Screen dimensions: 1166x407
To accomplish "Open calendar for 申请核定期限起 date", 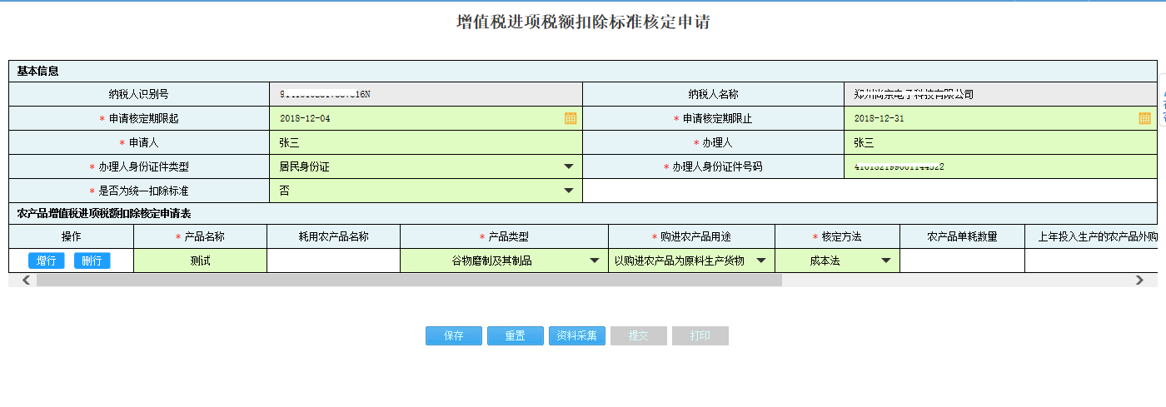I will click(x=571, y=118).
